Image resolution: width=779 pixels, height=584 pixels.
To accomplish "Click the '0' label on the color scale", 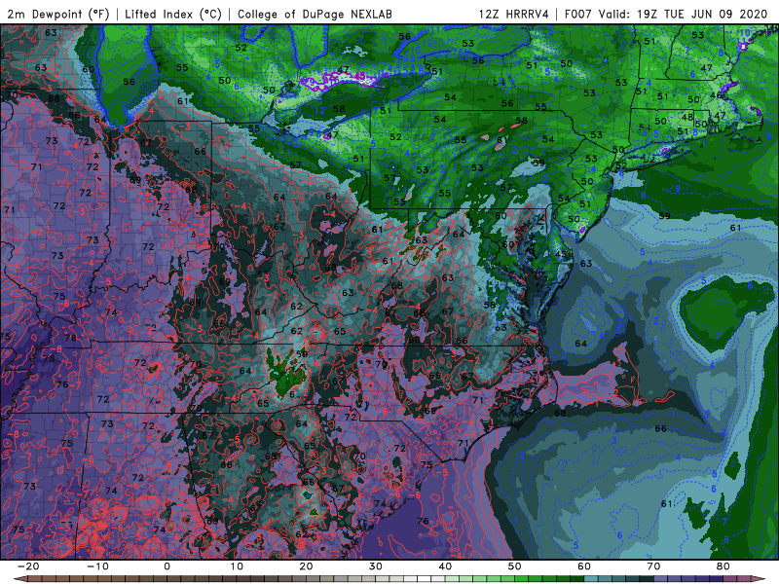I will 167,566.
